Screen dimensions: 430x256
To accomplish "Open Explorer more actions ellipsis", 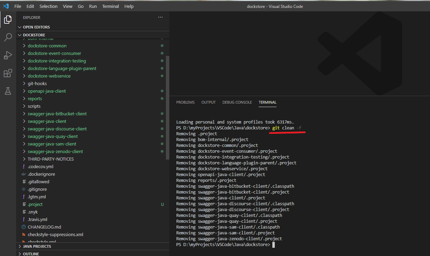I will [160, 17].
